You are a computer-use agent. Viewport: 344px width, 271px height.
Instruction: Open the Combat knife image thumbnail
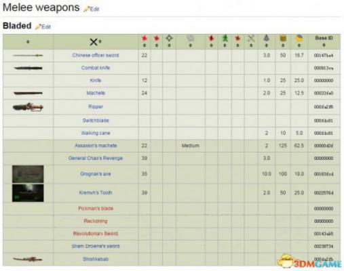coord(28,68)
